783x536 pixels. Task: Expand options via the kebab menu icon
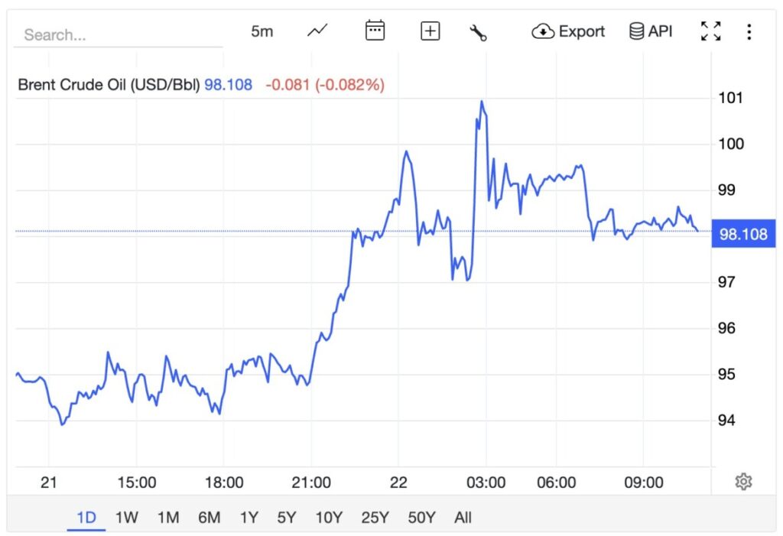point(747,31)
